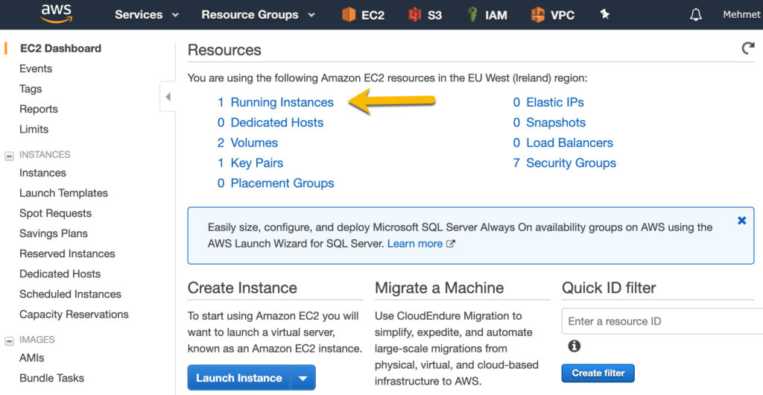Open Instances in the sidebar

pos(42,173)
